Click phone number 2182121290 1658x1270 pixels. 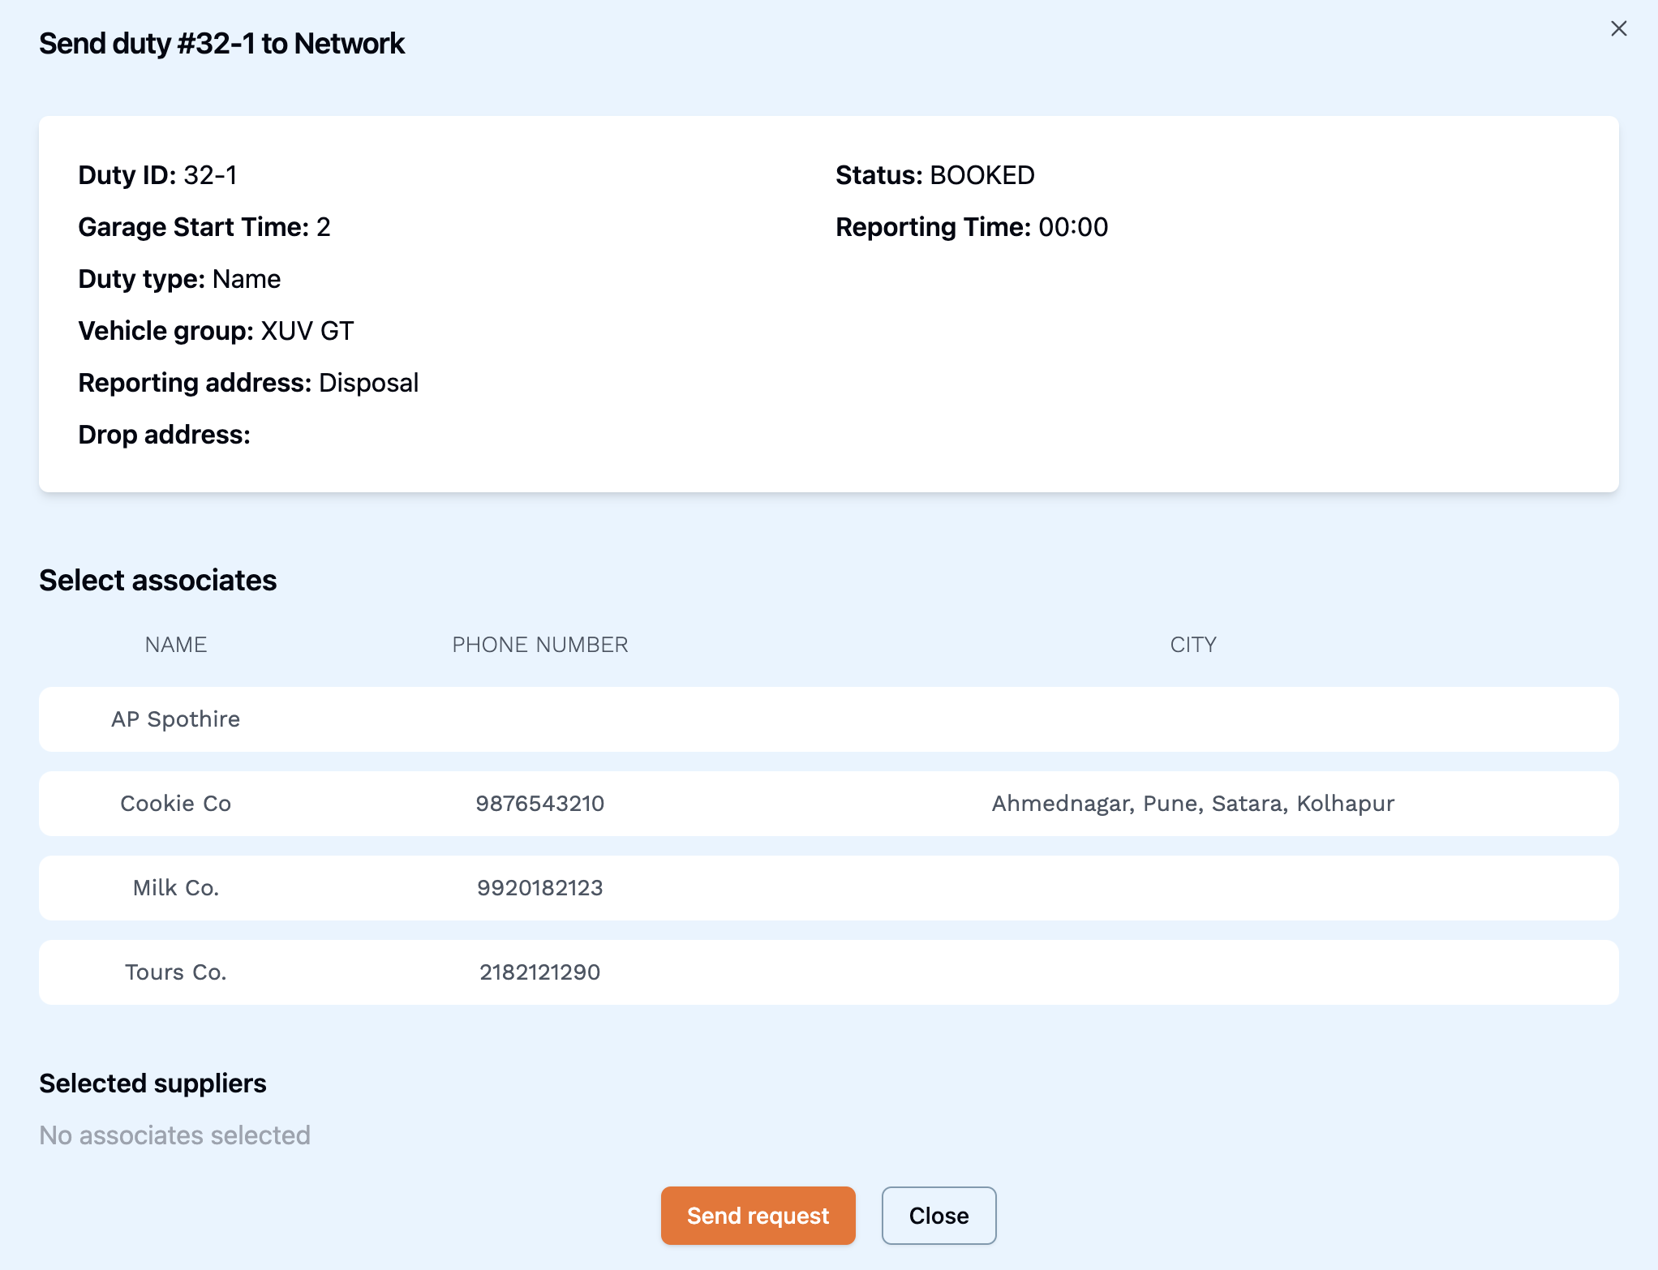(539, 972)
